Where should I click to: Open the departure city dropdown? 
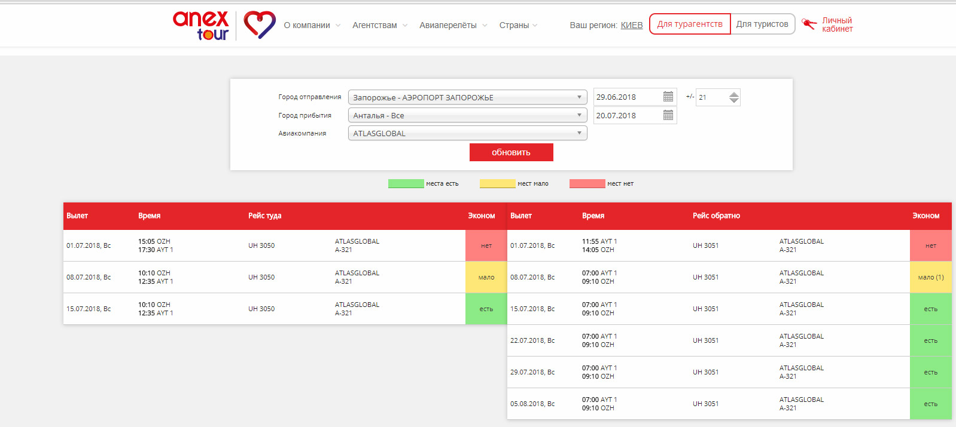tap(467, 97)
